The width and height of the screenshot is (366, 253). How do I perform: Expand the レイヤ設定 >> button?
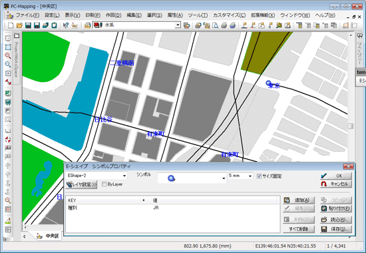[82, 184]
